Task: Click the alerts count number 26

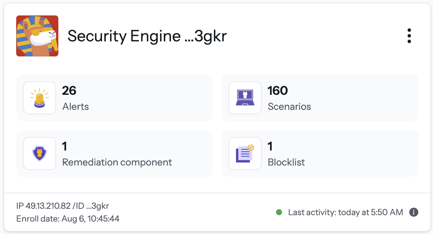Action: 69,91
